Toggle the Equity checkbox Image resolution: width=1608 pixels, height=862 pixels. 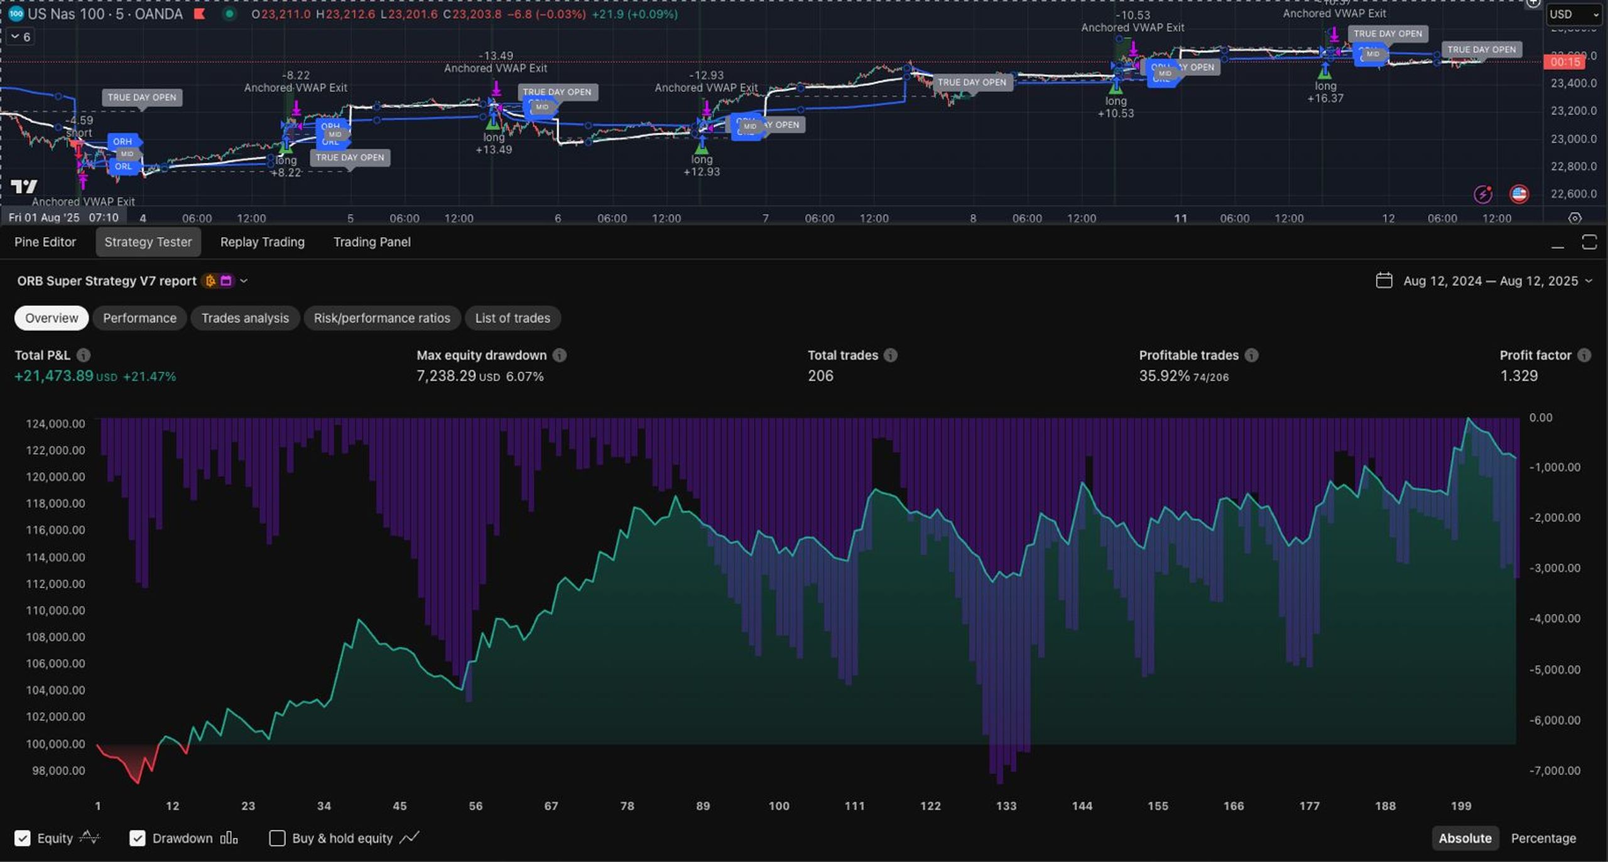click(23, 838)
